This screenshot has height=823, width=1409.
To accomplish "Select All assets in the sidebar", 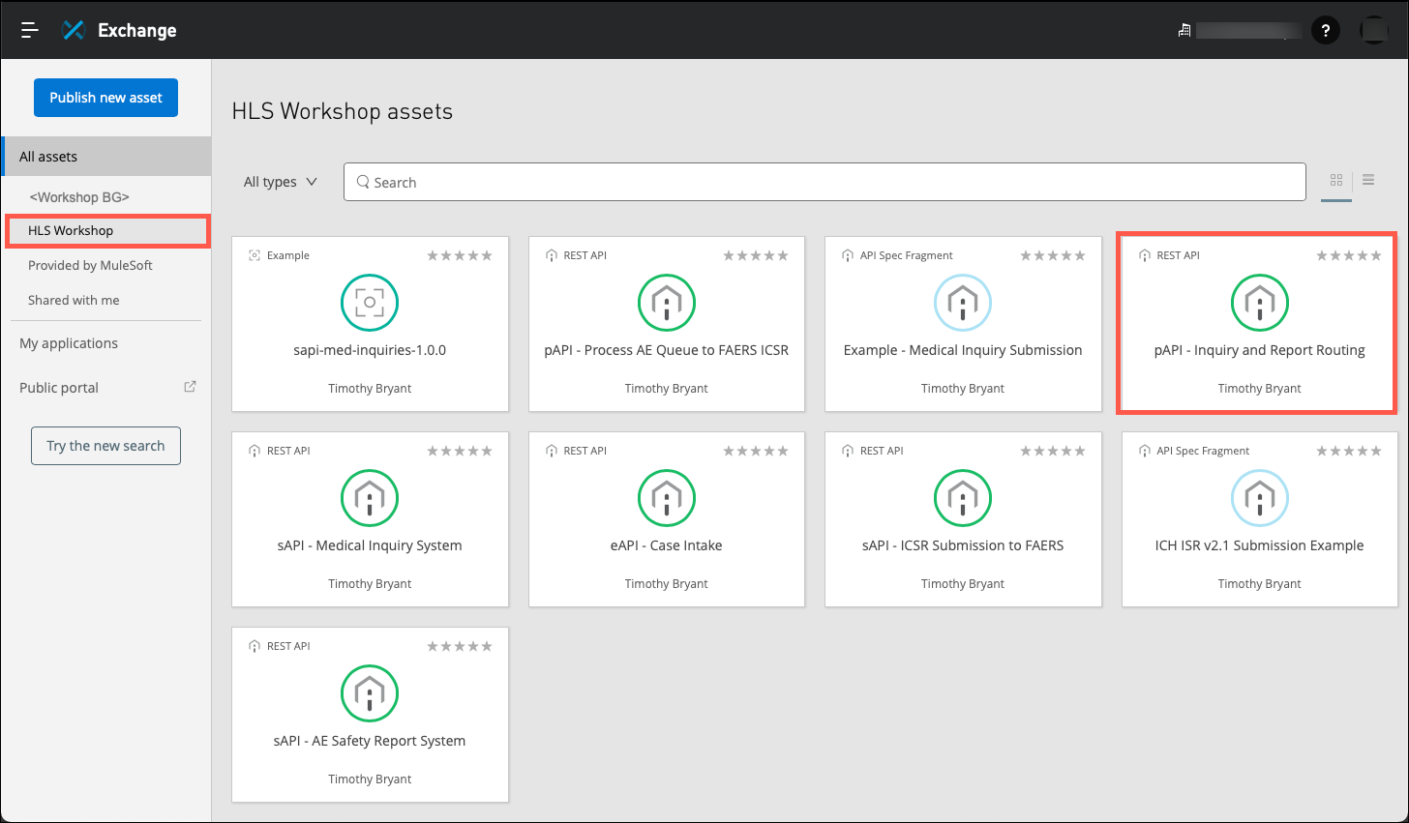I will 106,157.
